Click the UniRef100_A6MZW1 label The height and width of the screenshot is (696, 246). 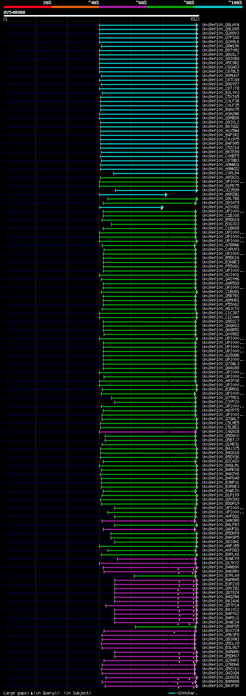click(221, 195)
